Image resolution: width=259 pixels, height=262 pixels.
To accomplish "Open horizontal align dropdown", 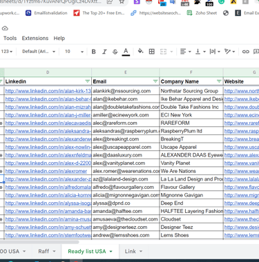I will [186, 52].
